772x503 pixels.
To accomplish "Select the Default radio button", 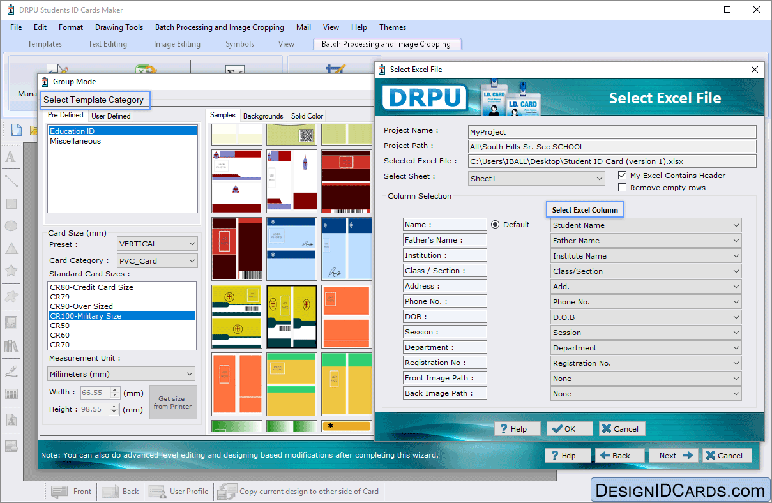I will pos(495,225).
